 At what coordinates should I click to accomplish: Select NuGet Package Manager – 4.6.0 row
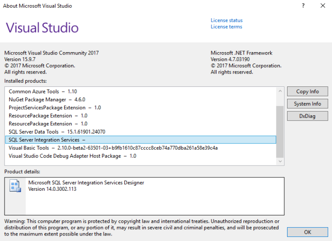click(141, 100)
